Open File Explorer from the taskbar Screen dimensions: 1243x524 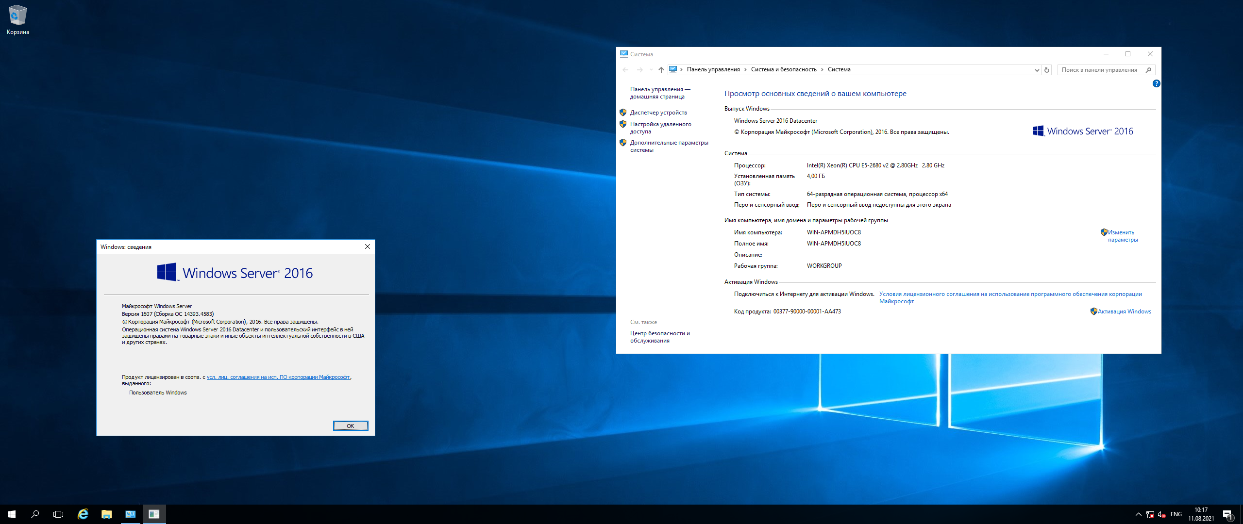pos(106,514)
